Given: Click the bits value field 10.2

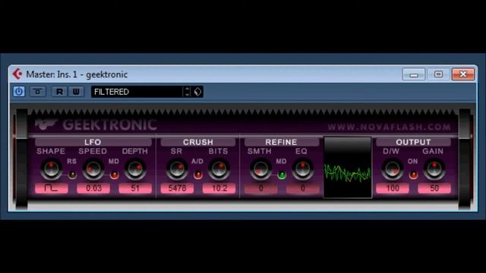Looking at the screenshot, I should (x=219, y=188).
